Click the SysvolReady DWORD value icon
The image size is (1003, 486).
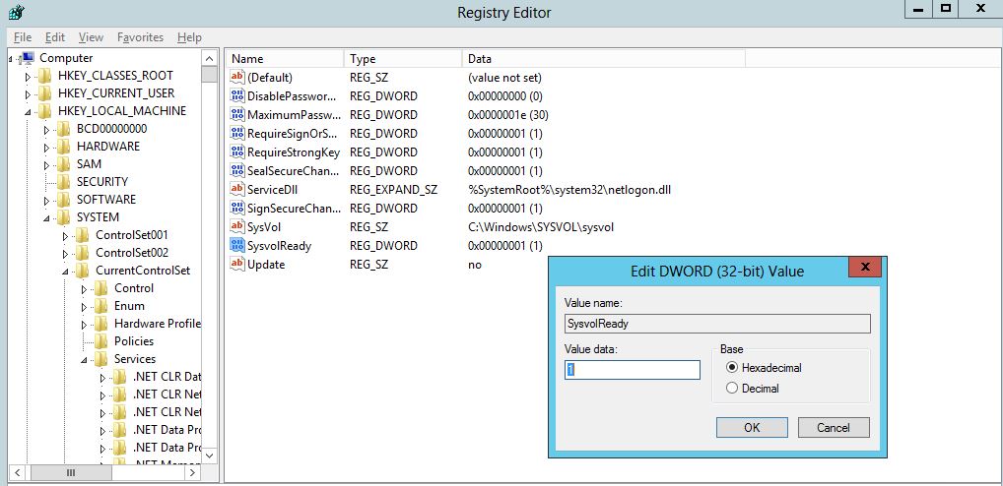point(236,245)
